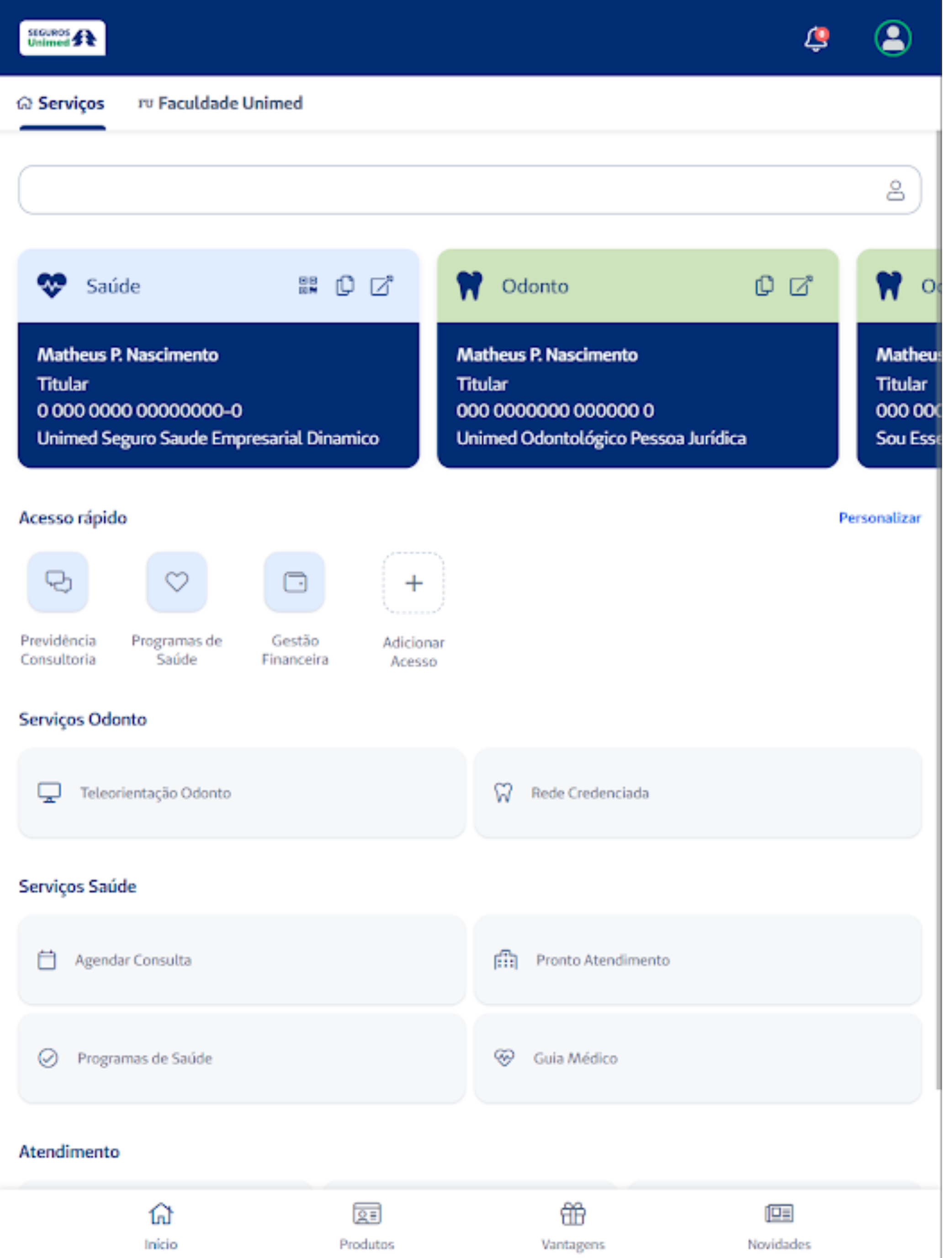Screen dimensions: 943x1258
Task: Share the Saúde card
Action: (x=382, y=286)
